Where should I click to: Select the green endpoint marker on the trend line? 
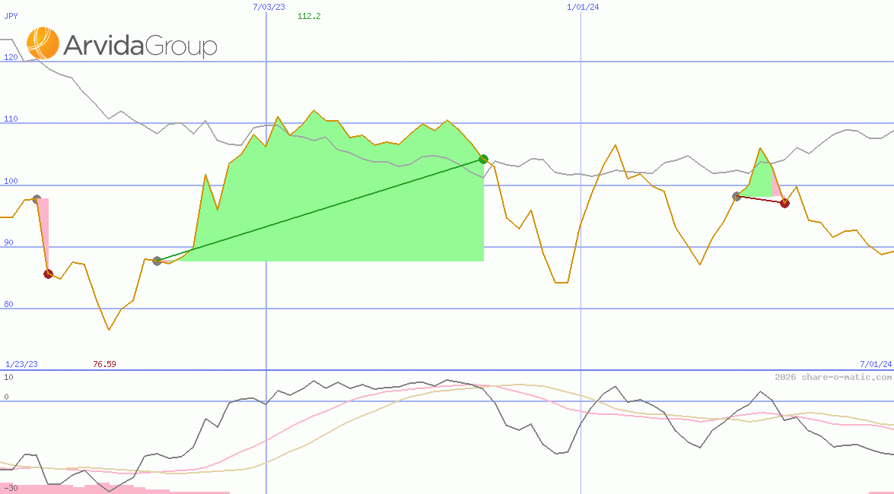click(x=484, y=159)
